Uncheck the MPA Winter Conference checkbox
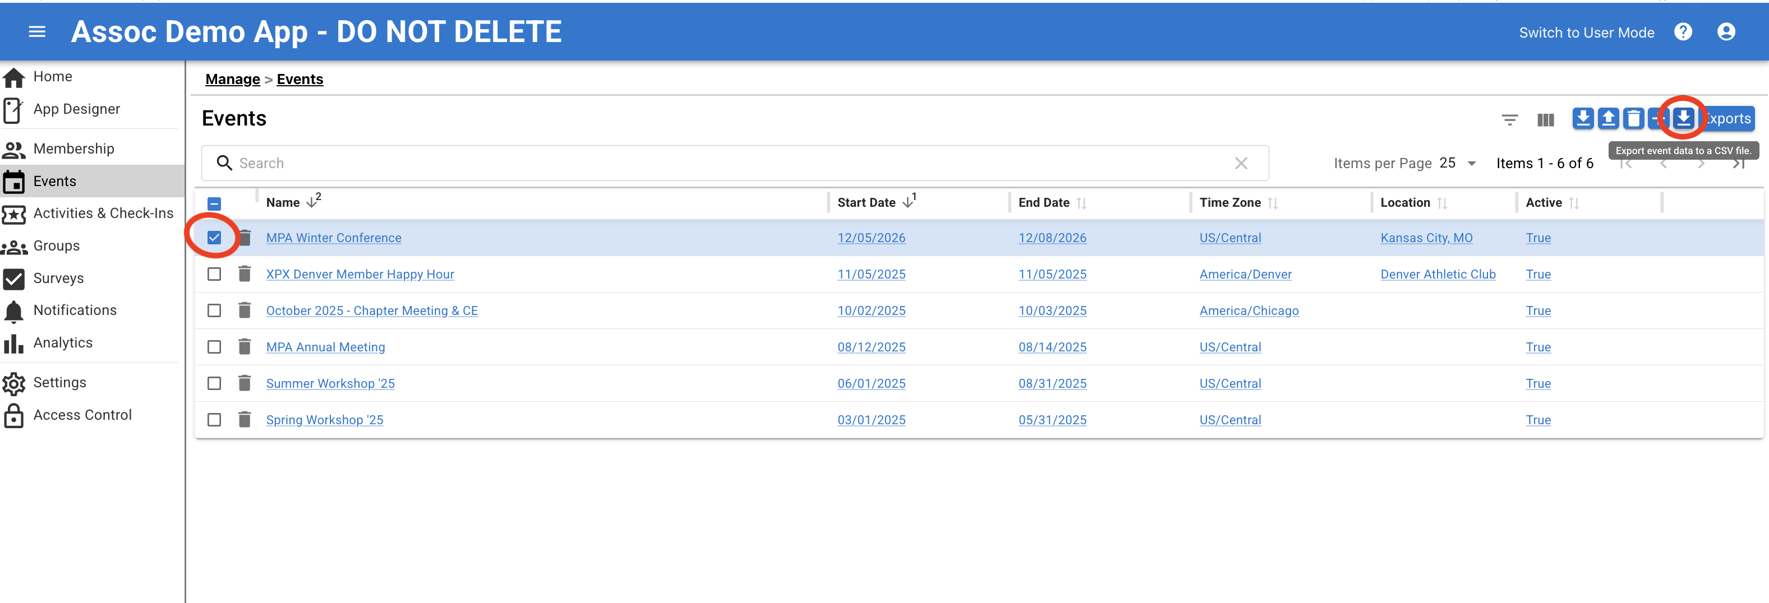Viewport: 1769px width, 603px height. click(214, 238)
